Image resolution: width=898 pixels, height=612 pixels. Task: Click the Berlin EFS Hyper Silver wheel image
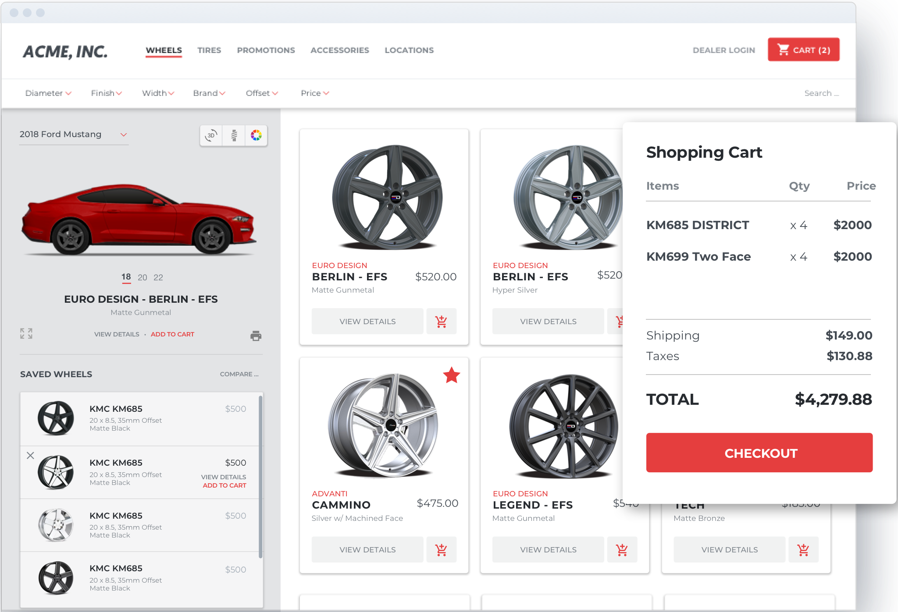click(x=568, y=197)
